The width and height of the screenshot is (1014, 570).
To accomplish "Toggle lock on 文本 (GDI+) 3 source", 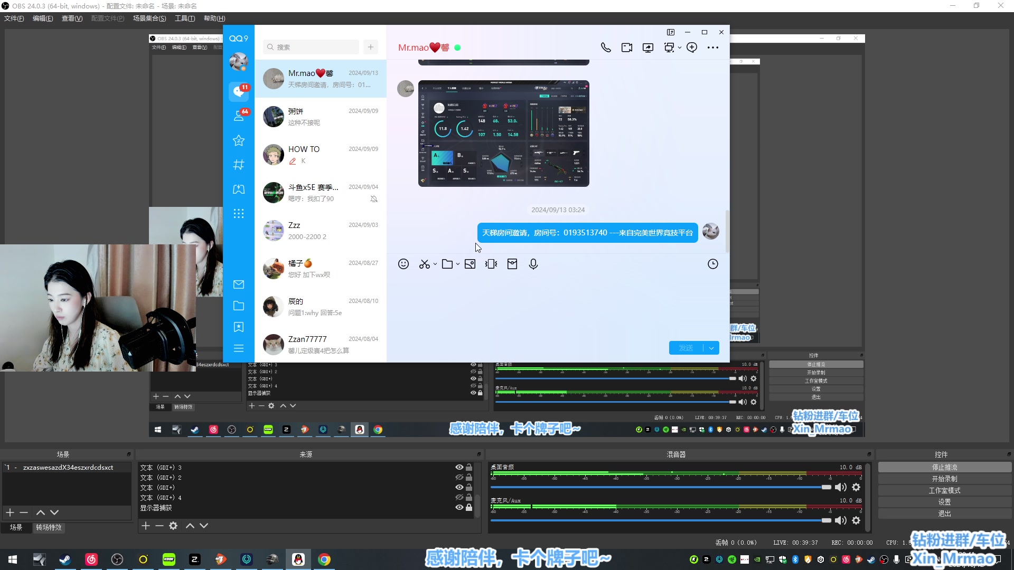I will 469,467.
